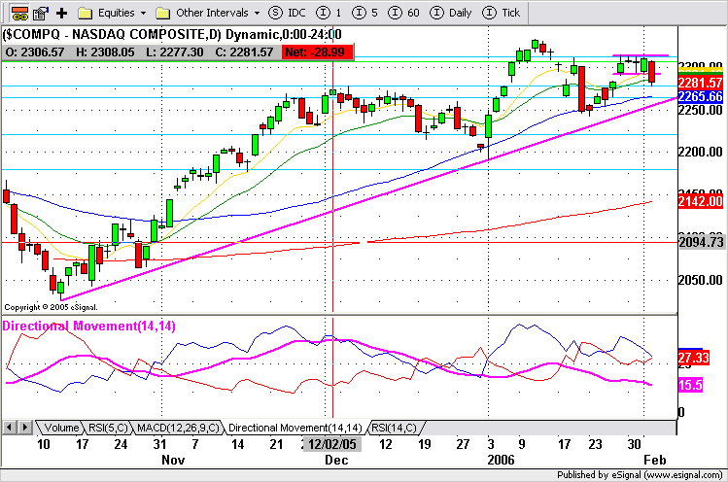Screen dimensions: 728x482
Task: Switch to the 1-minute interval
Action: pyautogui.click(x=329, y=13)
